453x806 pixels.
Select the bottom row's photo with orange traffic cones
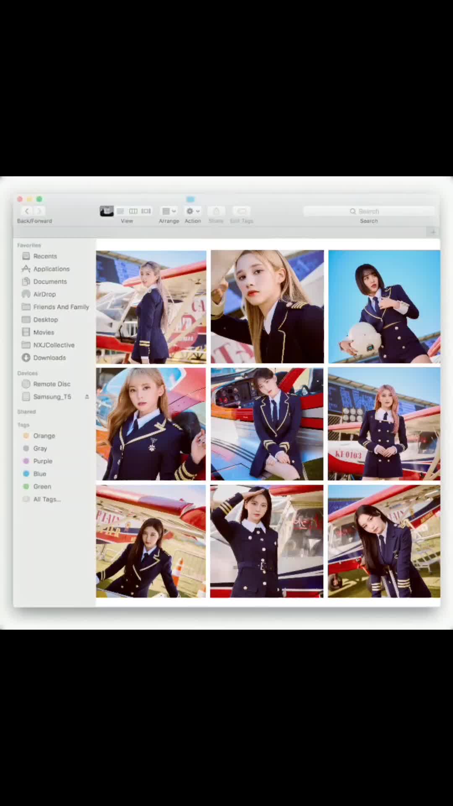click(x=151, y=541)
